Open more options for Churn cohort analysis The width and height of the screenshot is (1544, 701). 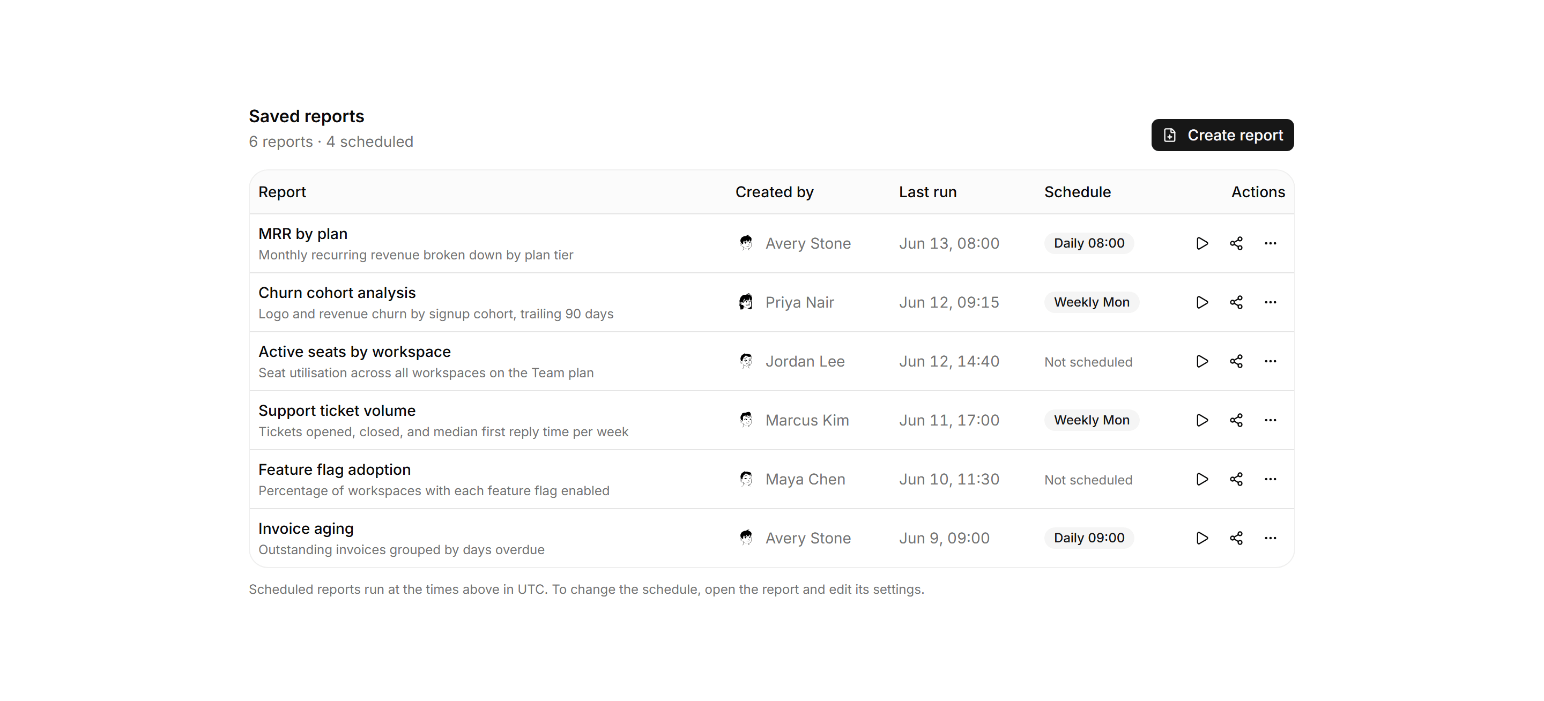[1270, 302]
